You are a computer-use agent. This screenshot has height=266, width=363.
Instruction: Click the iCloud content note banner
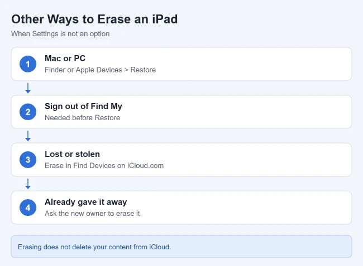point(181,247)
